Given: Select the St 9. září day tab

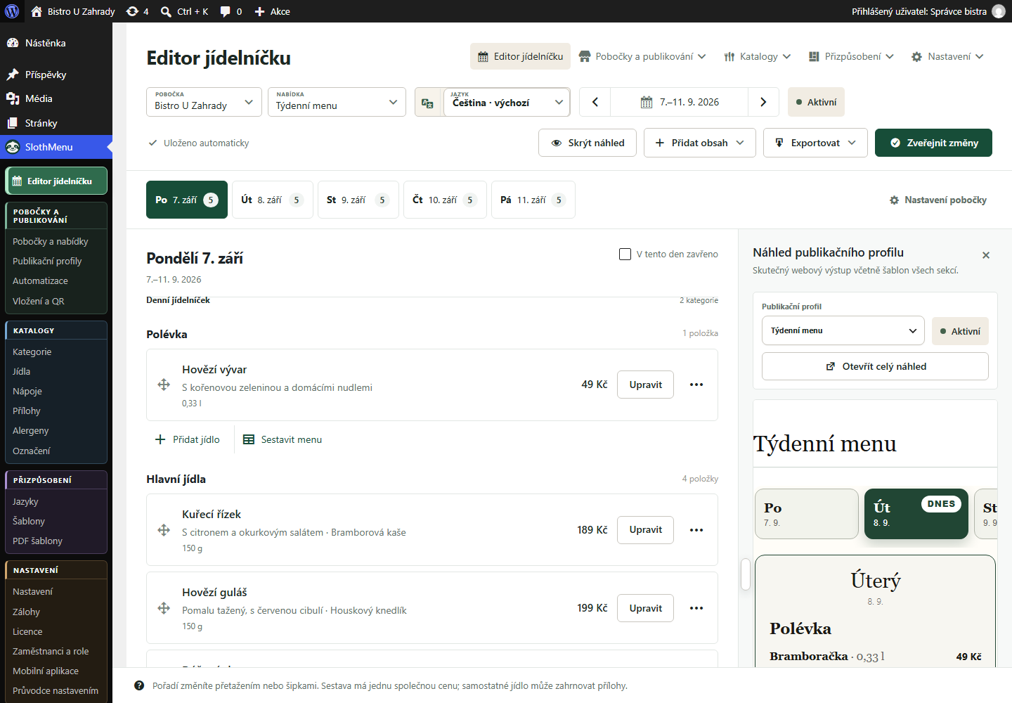Looking at the screenshot, I should [x=358, y=200].
